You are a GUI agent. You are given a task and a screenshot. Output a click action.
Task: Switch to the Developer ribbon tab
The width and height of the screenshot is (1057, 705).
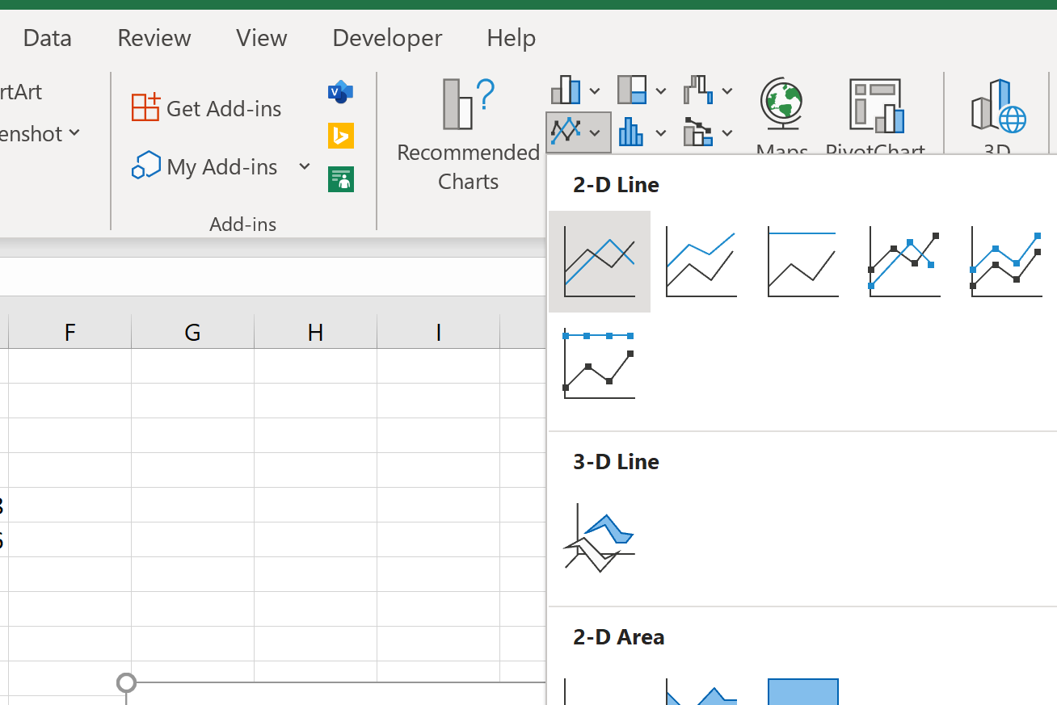(x=386, y=37)
